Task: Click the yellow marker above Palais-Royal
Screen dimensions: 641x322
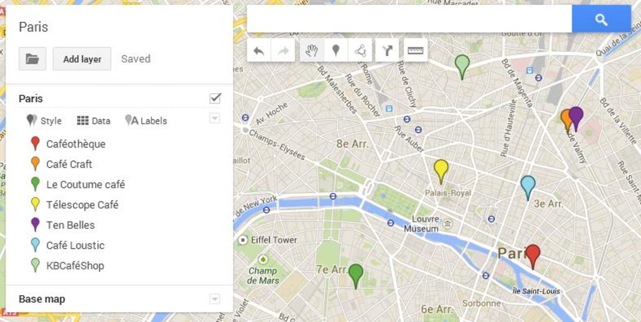Action: (x=441, y=171)
